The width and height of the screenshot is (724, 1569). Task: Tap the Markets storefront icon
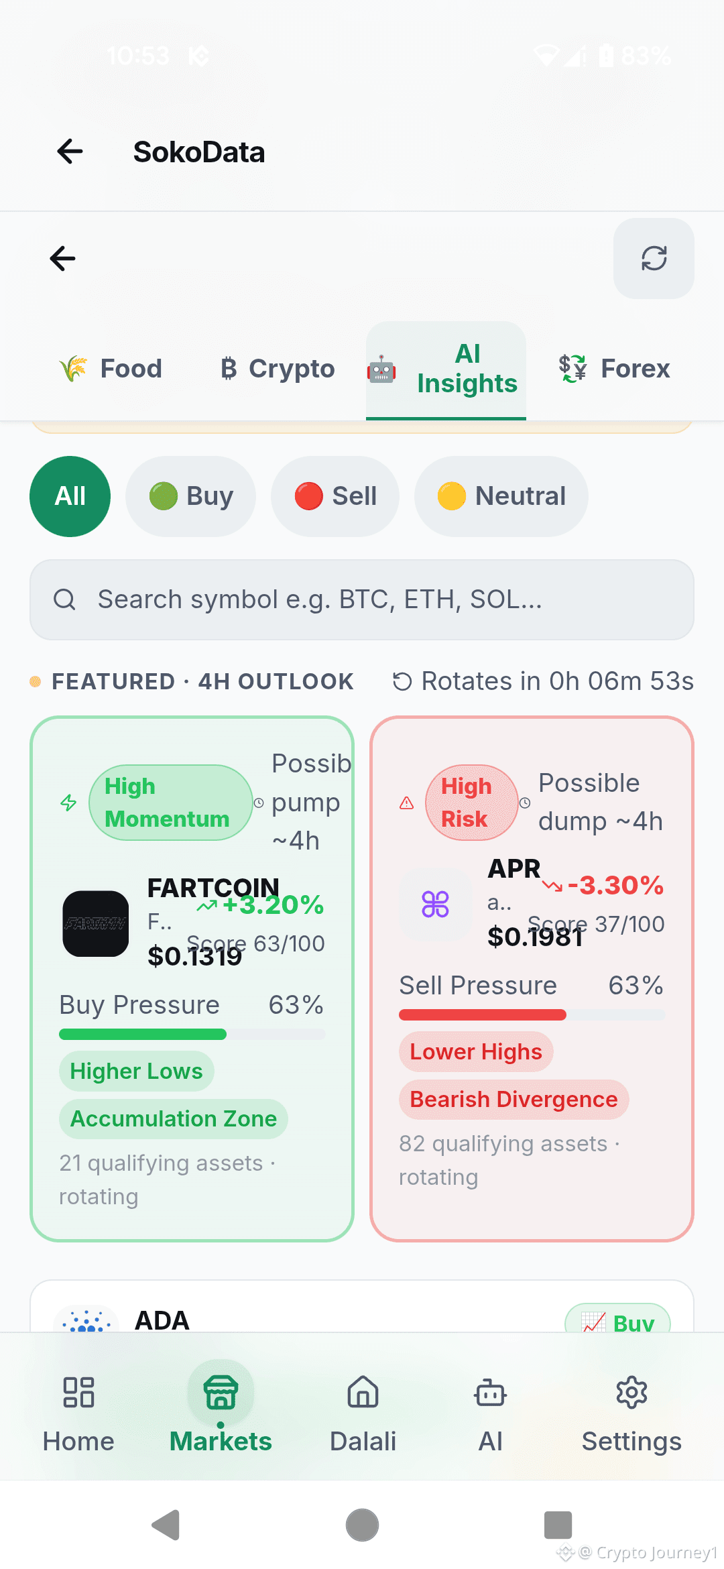click(x=221, y=1393)
